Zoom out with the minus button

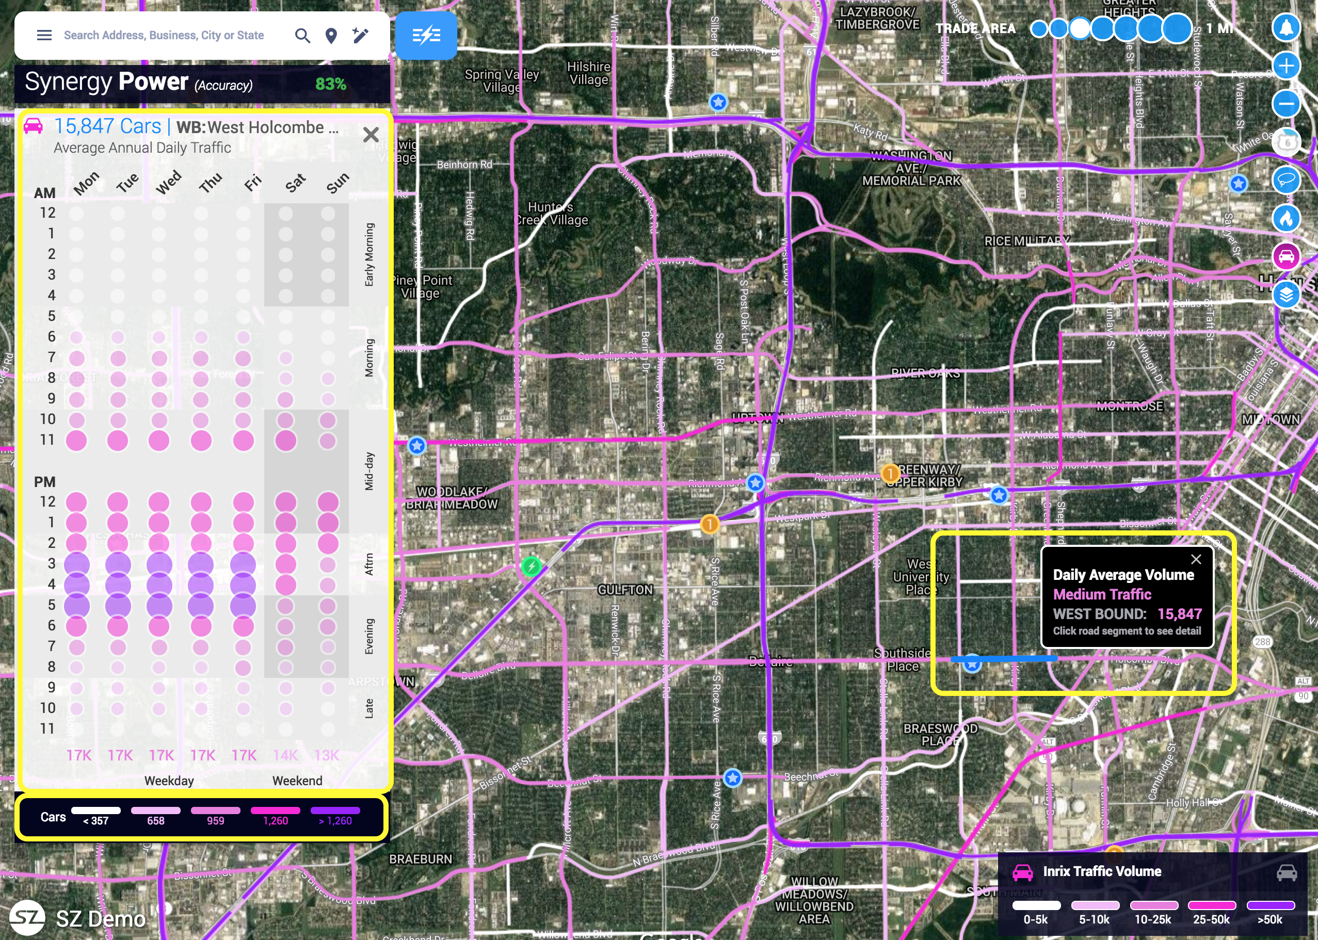1285,104
